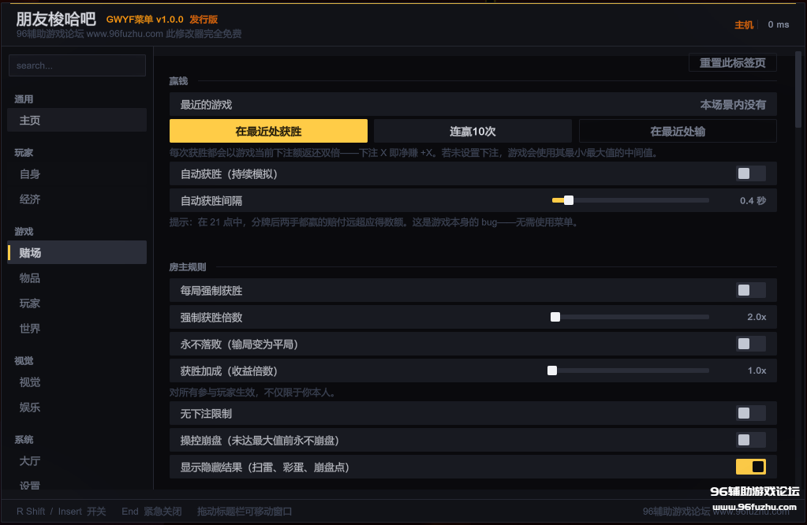Enable 无下注限制 switch
Viewport: 807px width, 525px height.
(x=750, y=413)
